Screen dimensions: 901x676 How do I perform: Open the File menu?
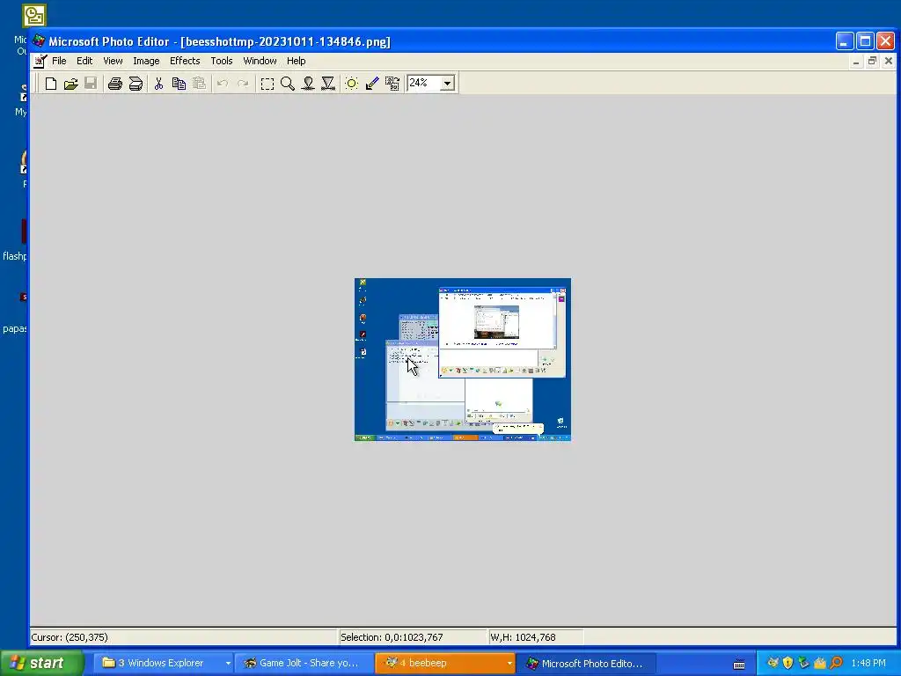pyautogui.click(x=59, y=61)
